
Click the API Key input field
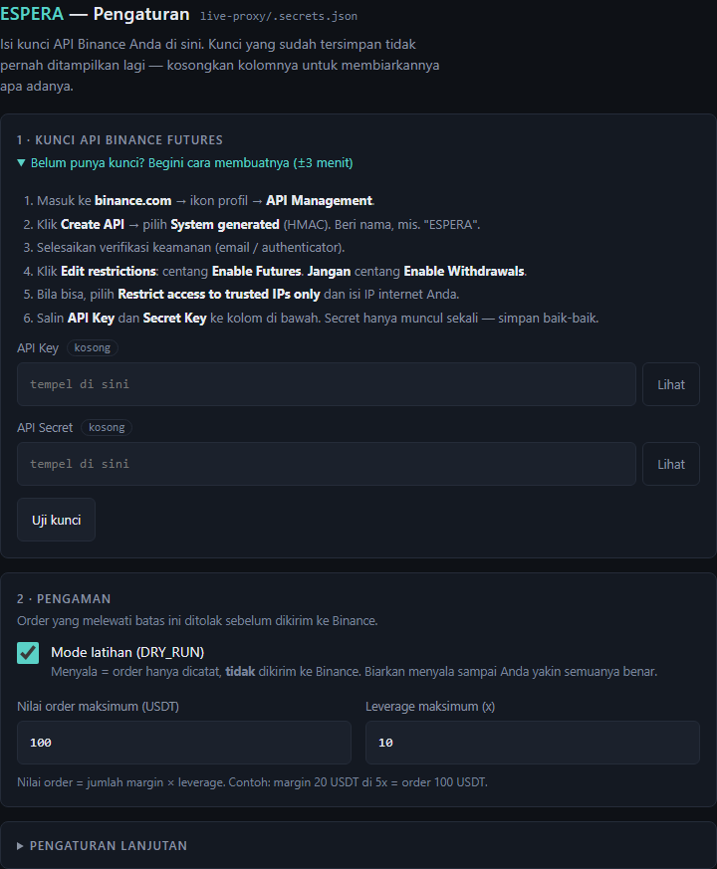pos(326,384)
